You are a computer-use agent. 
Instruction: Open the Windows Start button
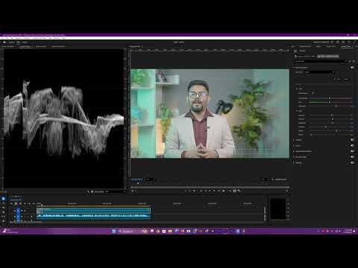(x=114, y=231)
